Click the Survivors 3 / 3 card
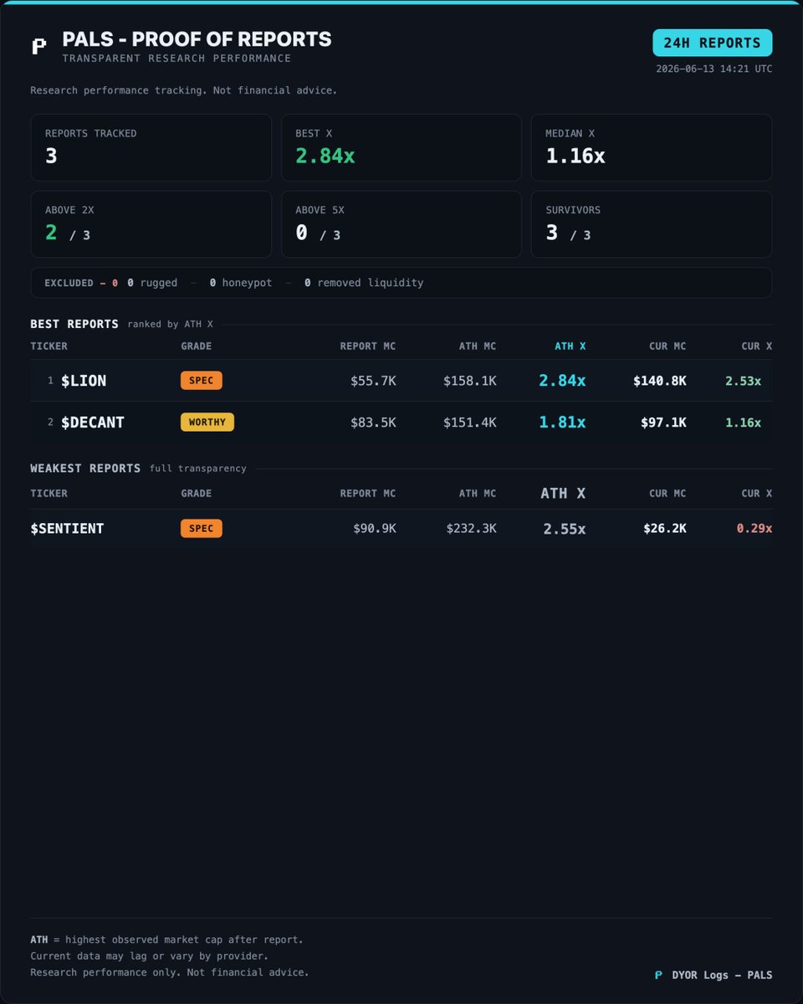Screen dimensions: 803x1004 [652, 224]
